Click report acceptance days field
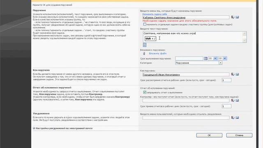The image size is (263, 148). coord(226,106)
